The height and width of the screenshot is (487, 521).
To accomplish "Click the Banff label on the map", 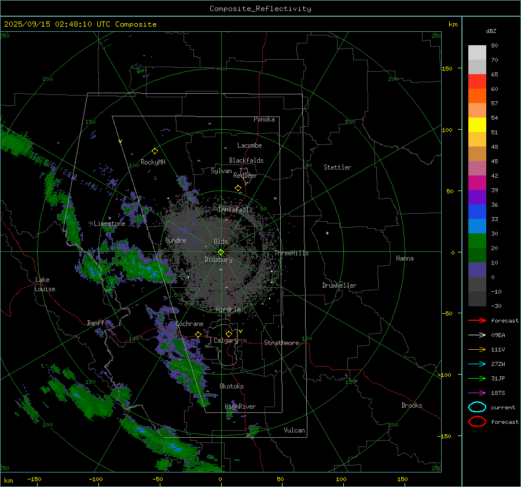I will 96,323.
